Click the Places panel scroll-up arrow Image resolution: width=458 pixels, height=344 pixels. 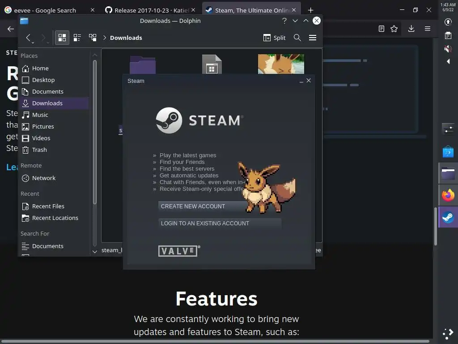pyautogui.click(x=95, y=55)
